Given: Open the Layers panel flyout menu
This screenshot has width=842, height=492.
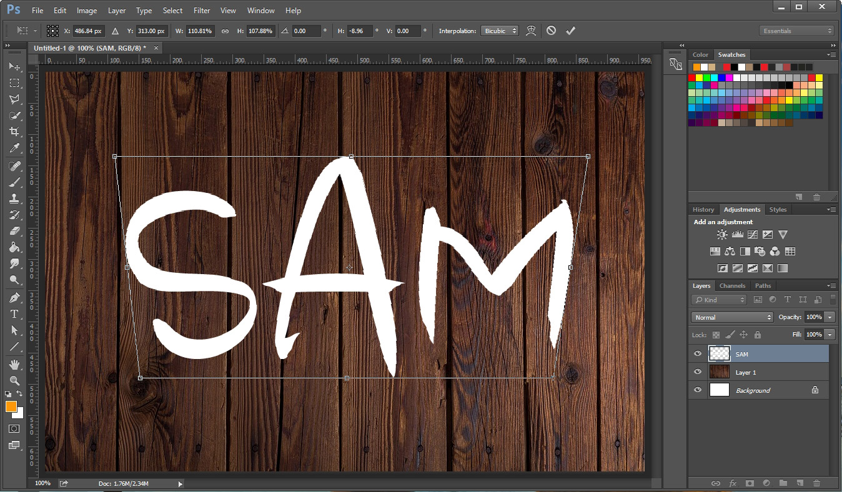Looking at the screenshot, I should (831, 285).
